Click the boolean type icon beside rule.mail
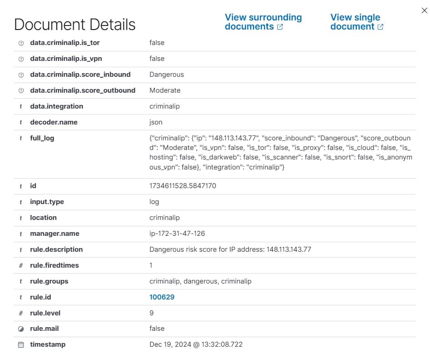 20,329
